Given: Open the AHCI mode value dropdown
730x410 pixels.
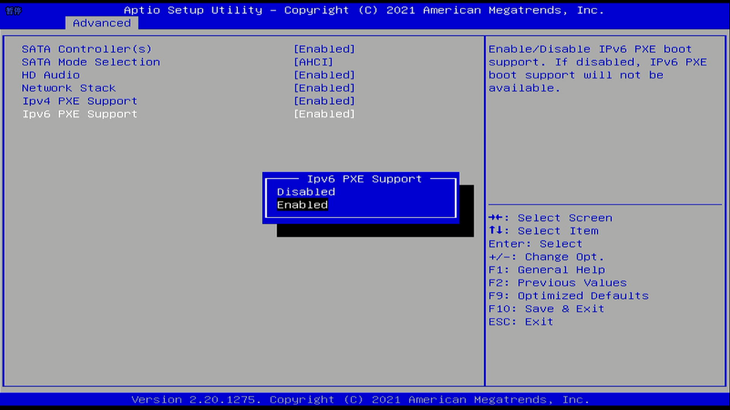Looking at the screenshot, I should coord(313,62).
